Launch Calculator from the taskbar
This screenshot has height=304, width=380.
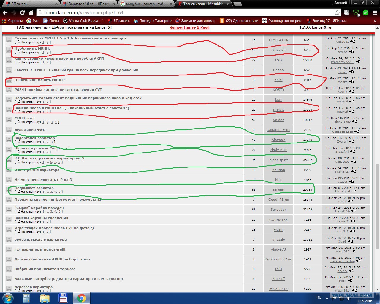tap(26, 298)
